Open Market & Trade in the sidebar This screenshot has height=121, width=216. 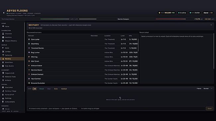coord(12,77)
